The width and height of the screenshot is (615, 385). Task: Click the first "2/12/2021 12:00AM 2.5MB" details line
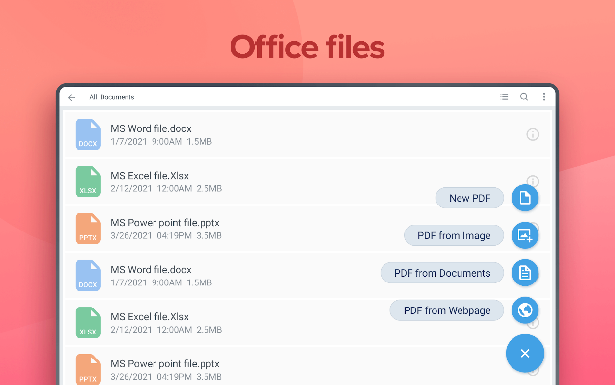point(166,189)
